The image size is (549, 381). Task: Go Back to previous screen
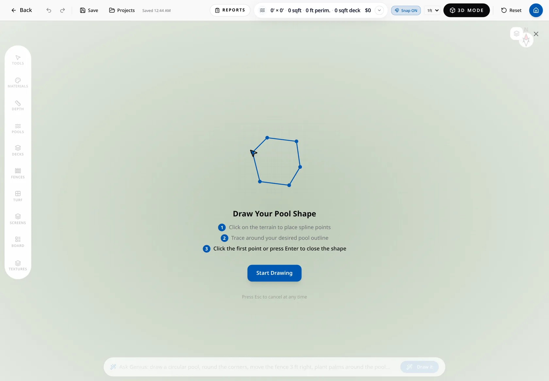[x=22, y=10]
